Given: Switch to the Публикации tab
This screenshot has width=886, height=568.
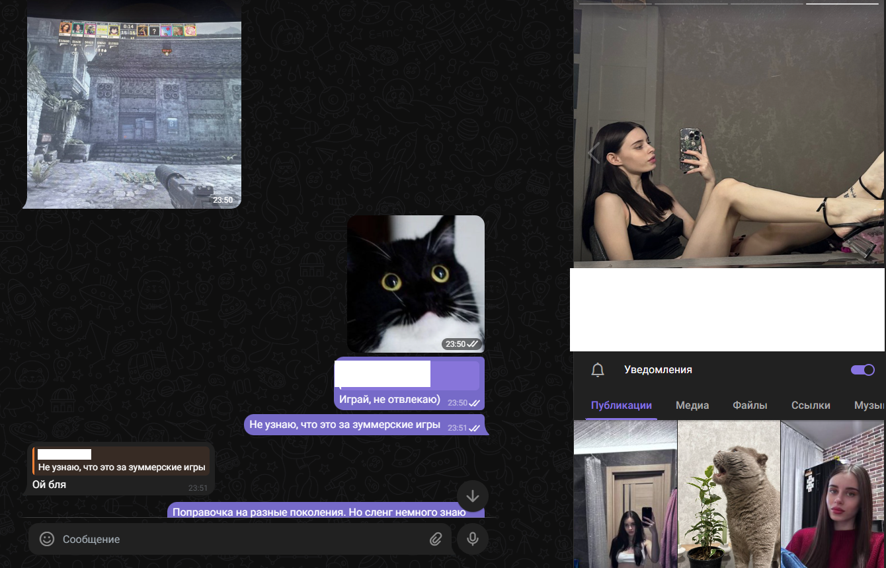Looking at the screenshot, I should coord(621,406).
